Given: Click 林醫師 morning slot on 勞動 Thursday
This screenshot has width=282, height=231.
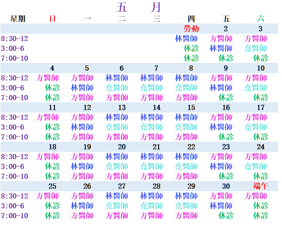Looking at the screenshot, I should click(x=186, y=38).
